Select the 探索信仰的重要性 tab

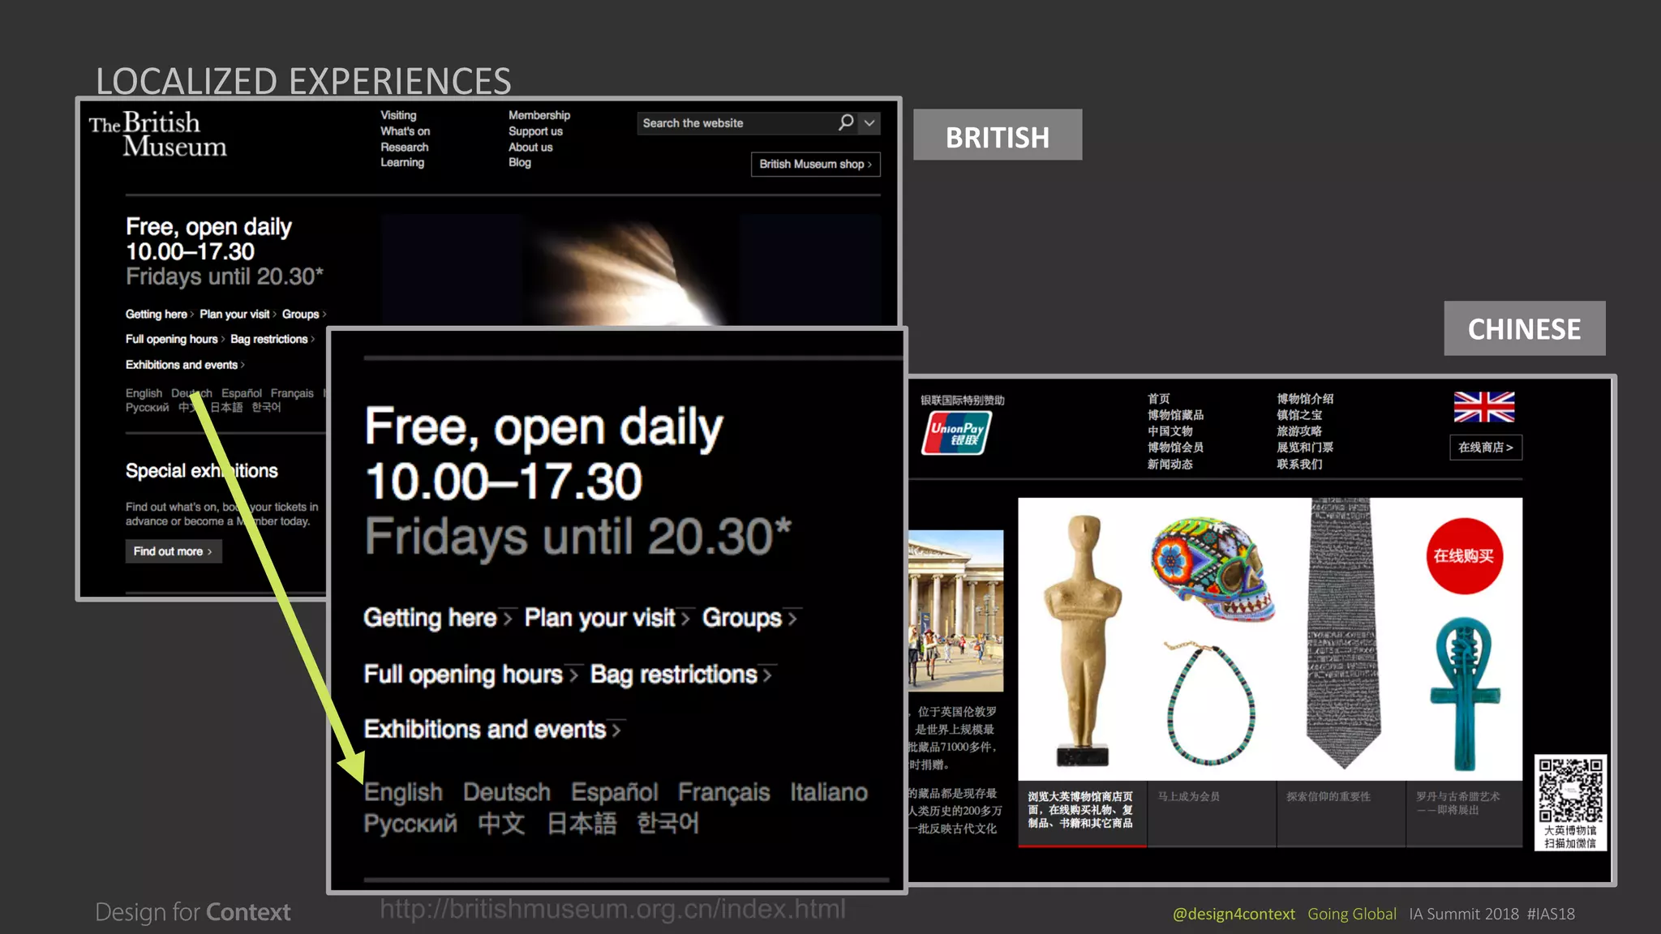click(x=1341, y=814)
